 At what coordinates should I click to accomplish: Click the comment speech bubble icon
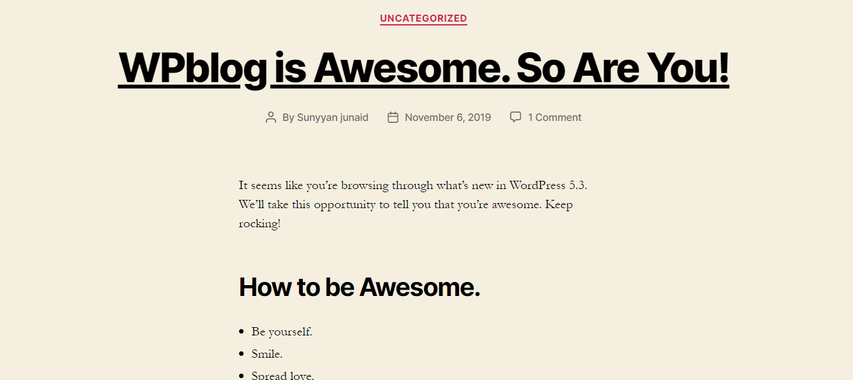pyautogui.click(x=516, y=117)
